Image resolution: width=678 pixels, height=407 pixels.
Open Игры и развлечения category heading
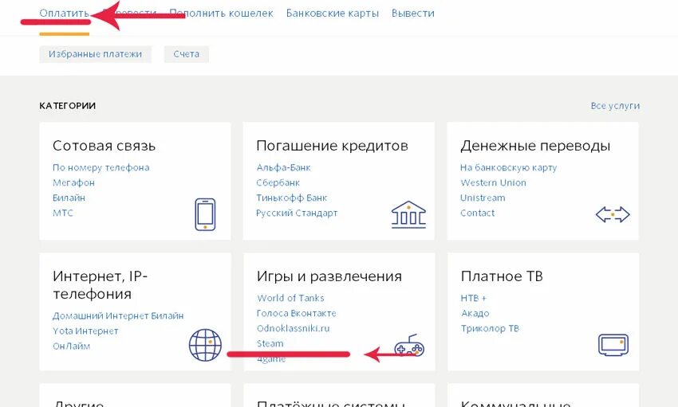tap(329, 276)
